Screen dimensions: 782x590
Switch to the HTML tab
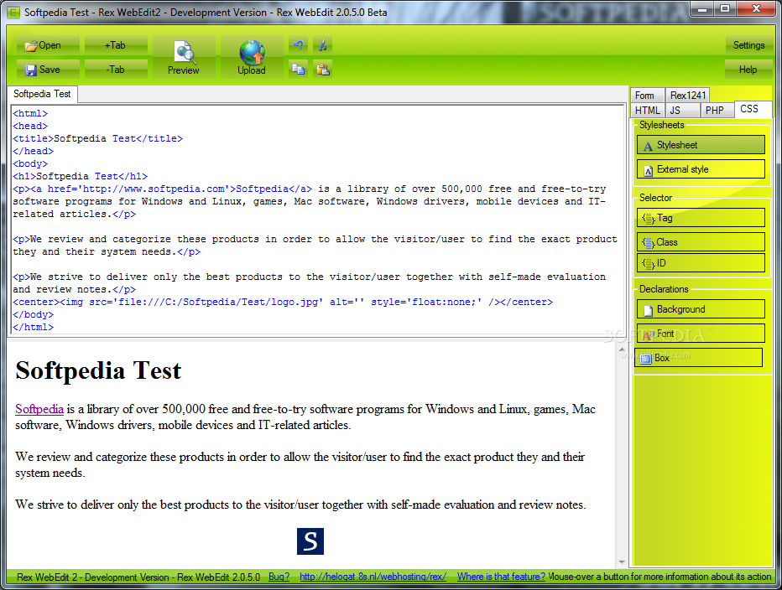(647, 110)
